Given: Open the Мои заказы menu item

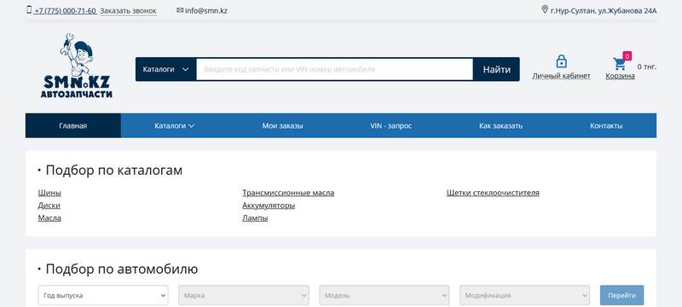Looking at the screenshot, I should [282, 125].
